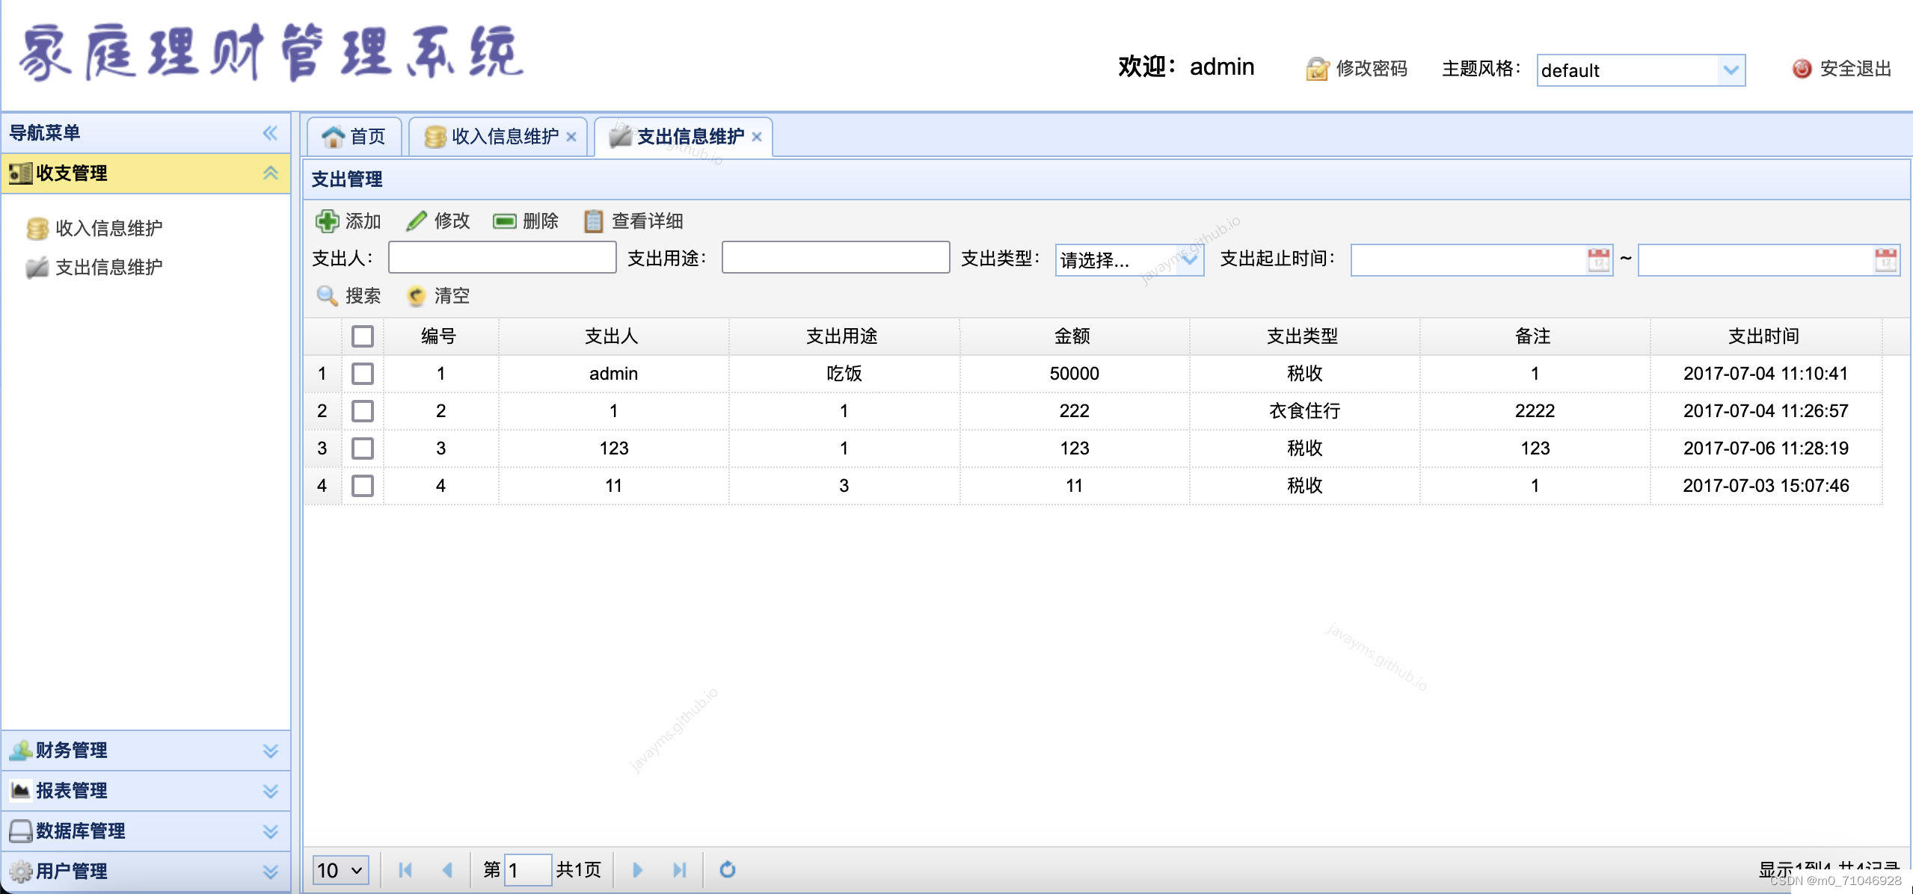The image size is (1913, 894).
Task: Click icon of 支出信息维护 sidebar item
Action: point(37,268)
